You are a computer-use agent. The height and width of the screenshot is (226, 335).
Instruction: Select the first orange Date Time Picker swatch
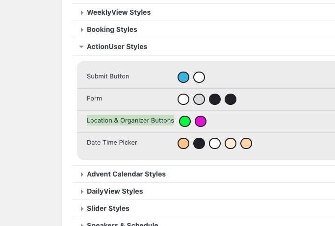(183, 144)
